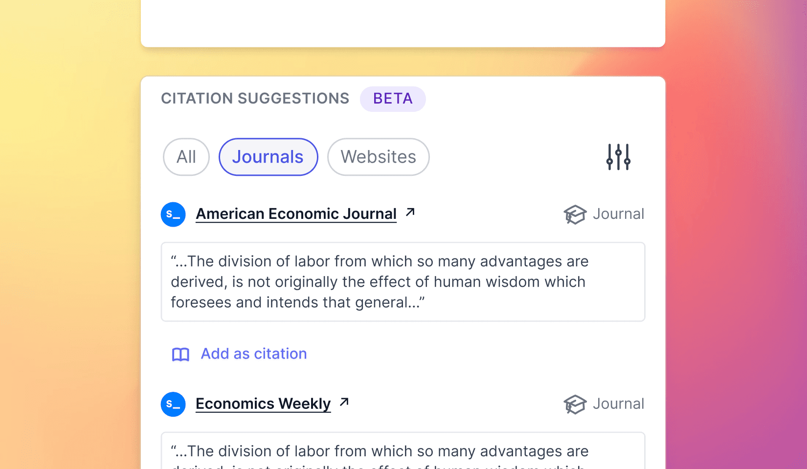Select the All filter chip
807x469 pixels.
[x=186, y=157]
